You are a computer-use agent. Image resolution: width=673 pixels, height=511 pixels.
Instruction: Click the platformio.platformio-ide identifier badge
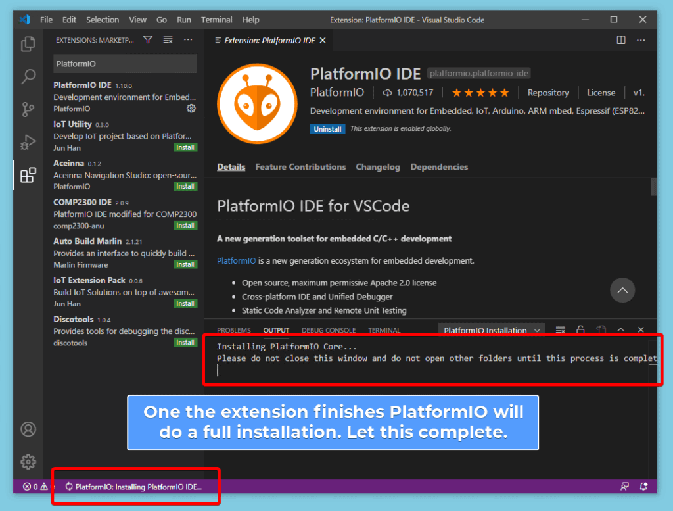point(479,74)
